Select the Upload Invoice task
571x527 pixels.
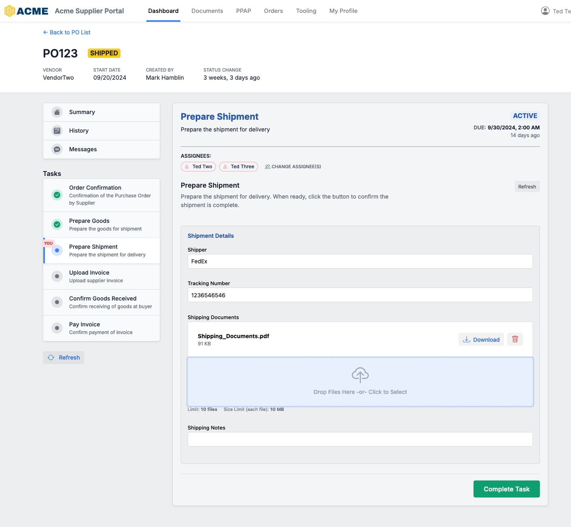[x=102, y=276]
